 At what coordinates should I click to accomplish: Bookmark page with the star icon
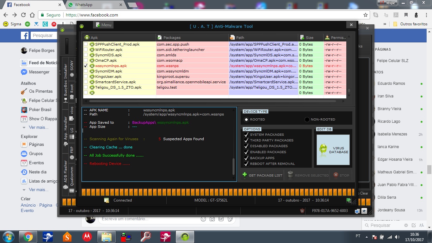pos(366,15)
